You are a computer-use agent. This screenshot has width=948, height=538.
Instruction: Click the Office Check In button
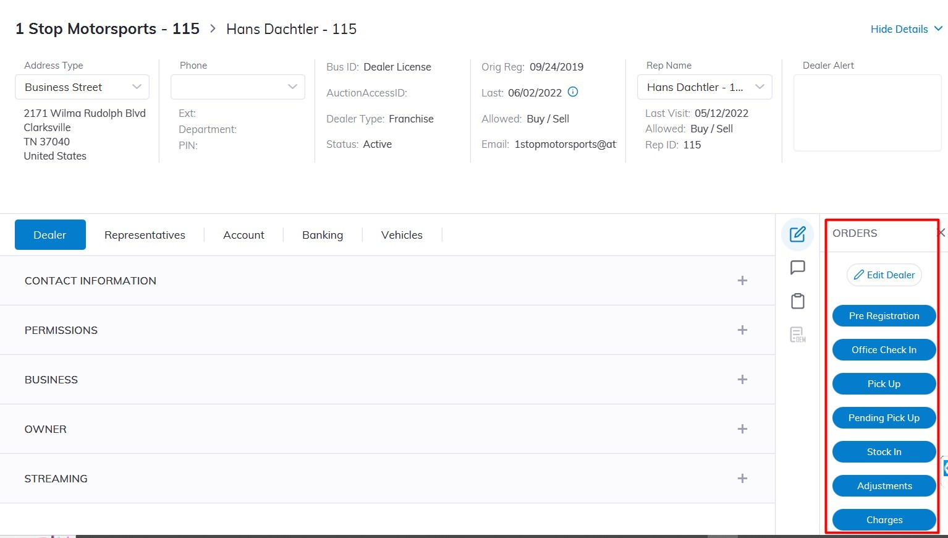pyautogui.click(x=884, y=350)
